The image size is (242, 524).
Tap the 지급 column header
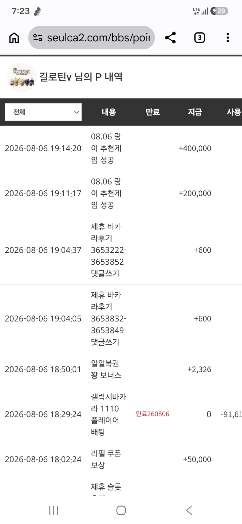tap(195, 112)
